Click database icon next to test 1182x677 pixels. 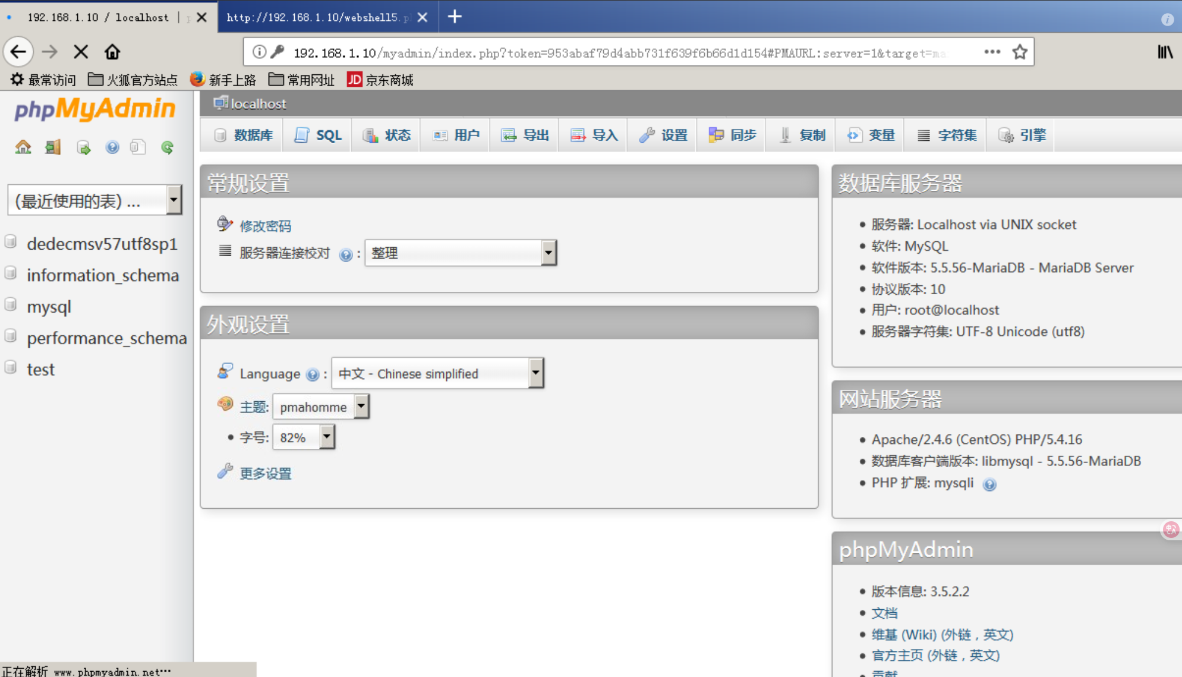point(11,367)
